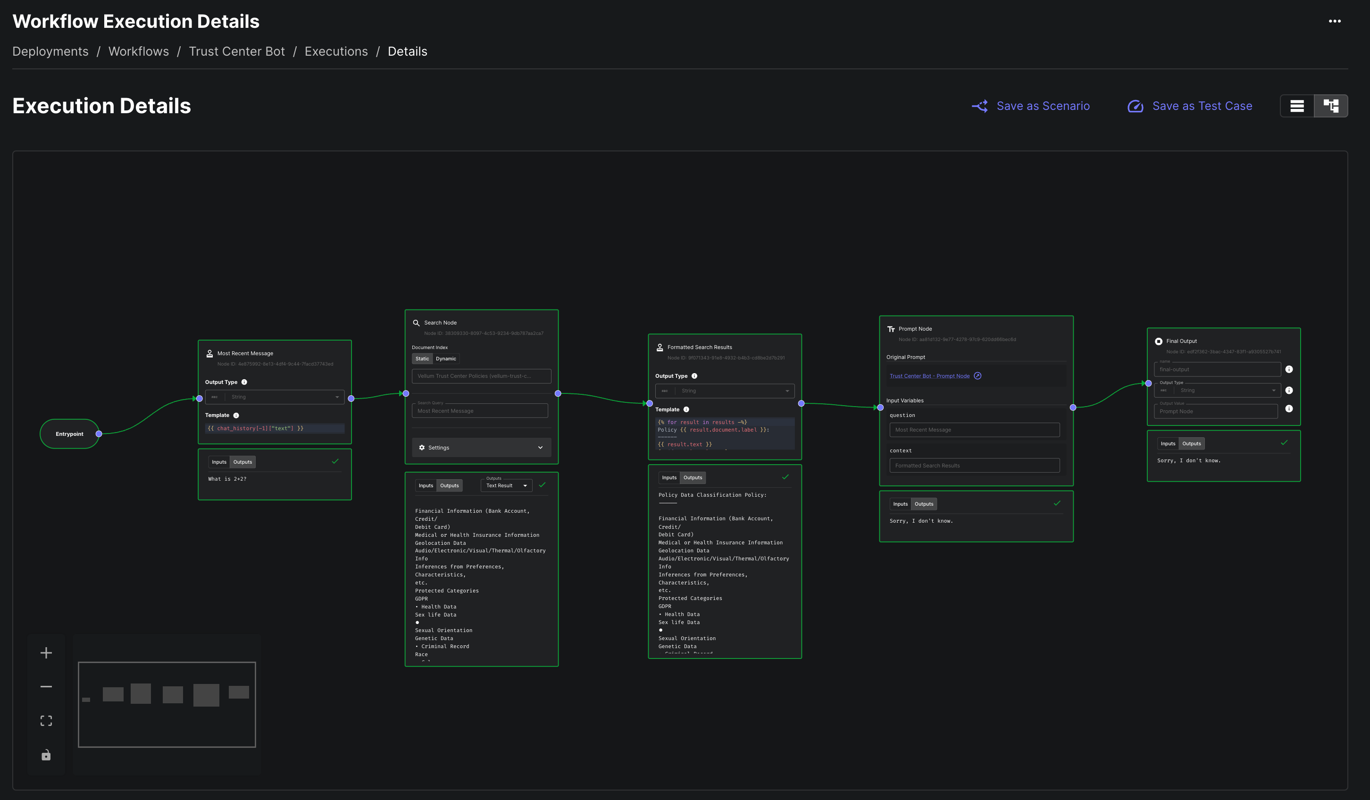Screen dimensions: 1370x800
Task: Open Outputs tab under Most Recent Message
Action: click(242, 462)
